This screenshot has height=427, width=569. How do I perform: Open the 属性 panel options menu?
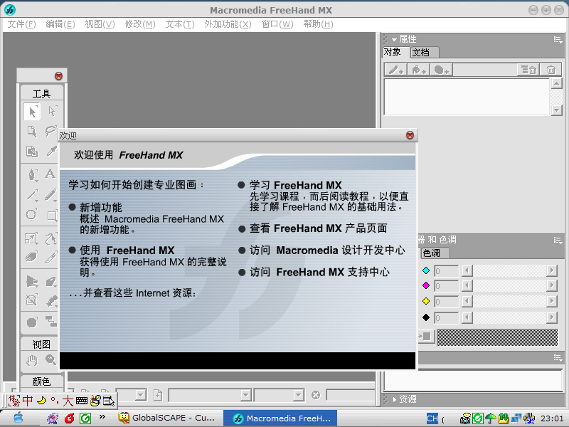558,39
